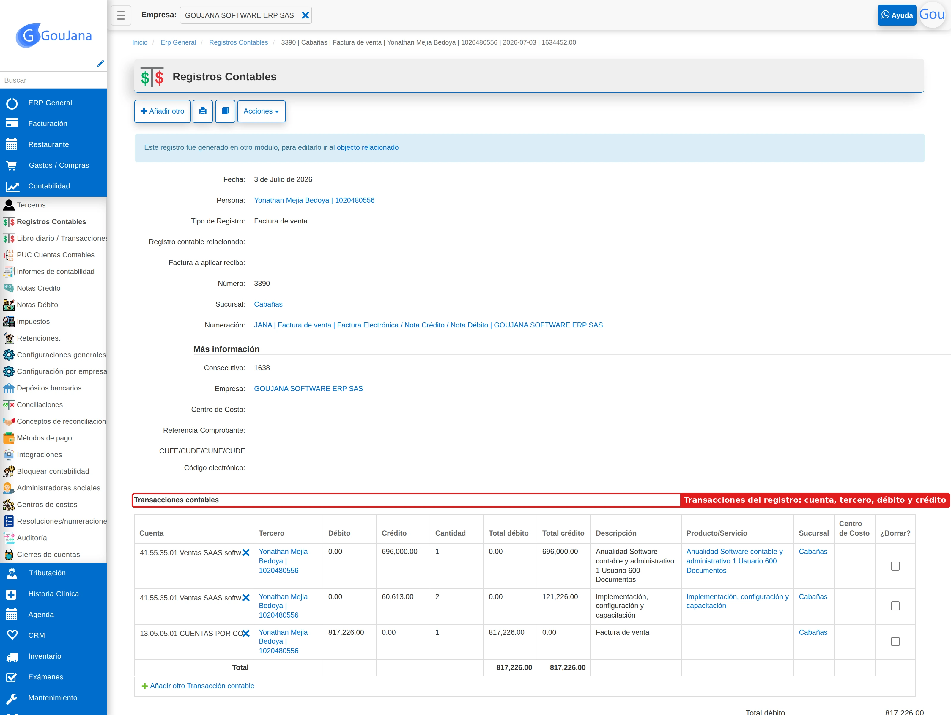
Task: Open the Sucursal Cabañas link in details
Action: 268,304
